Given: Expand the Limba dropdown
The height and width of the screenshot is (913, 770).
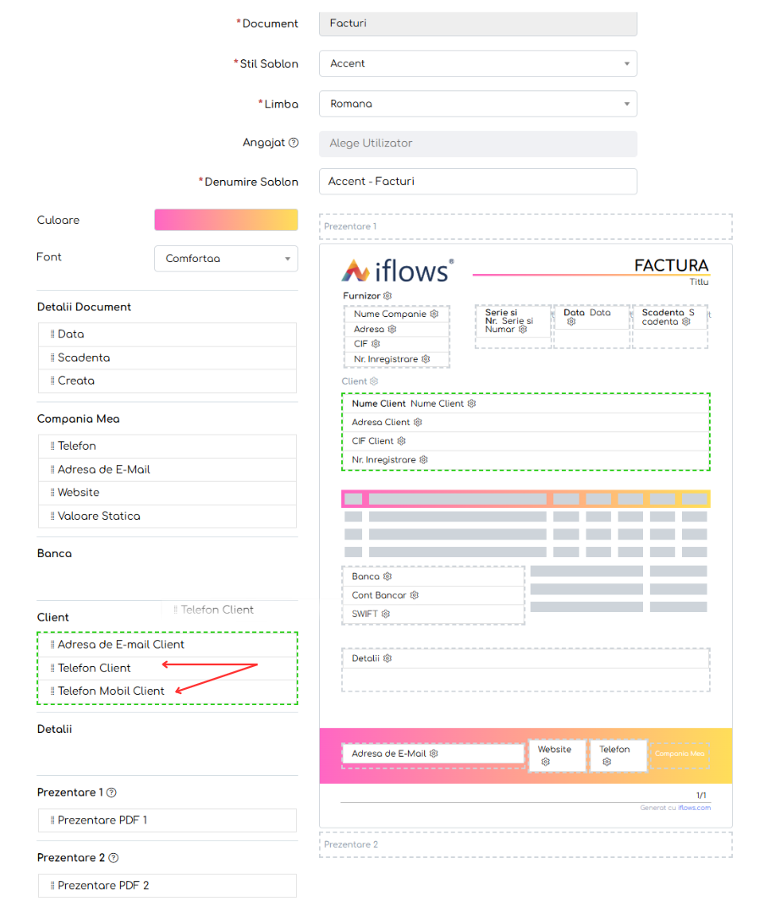Looking at the screenshot, I should pyautogui.click(x=478, y=104).
